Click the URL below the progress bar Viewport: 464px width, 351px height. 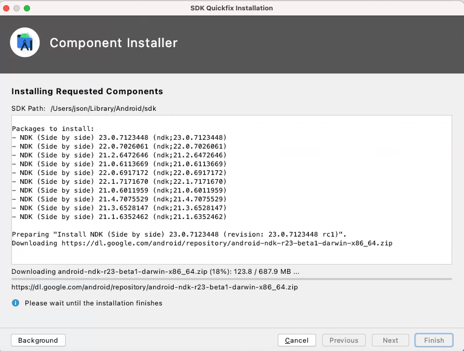(155, 287)
